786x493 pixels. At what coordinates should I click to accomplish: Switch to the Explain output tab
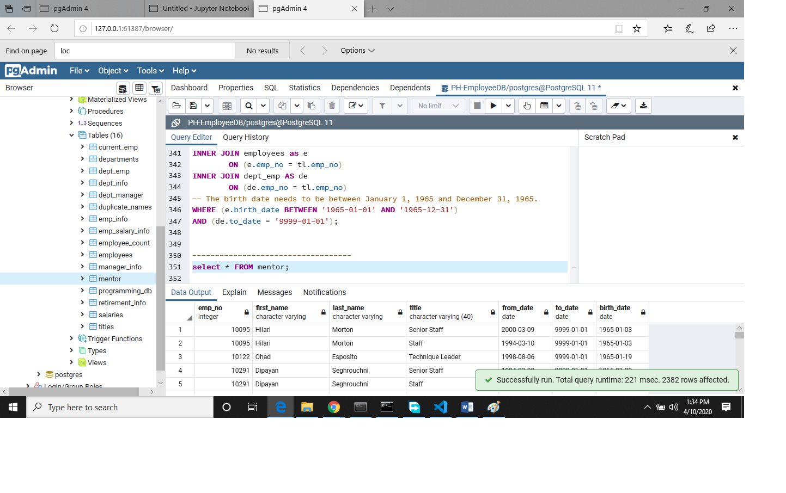[x=234, y=292]
